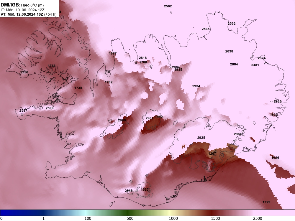Click the 1835 height value
The height and width of the screenshot is (221, 295).
pyautogui.click(x=274, y=115)
